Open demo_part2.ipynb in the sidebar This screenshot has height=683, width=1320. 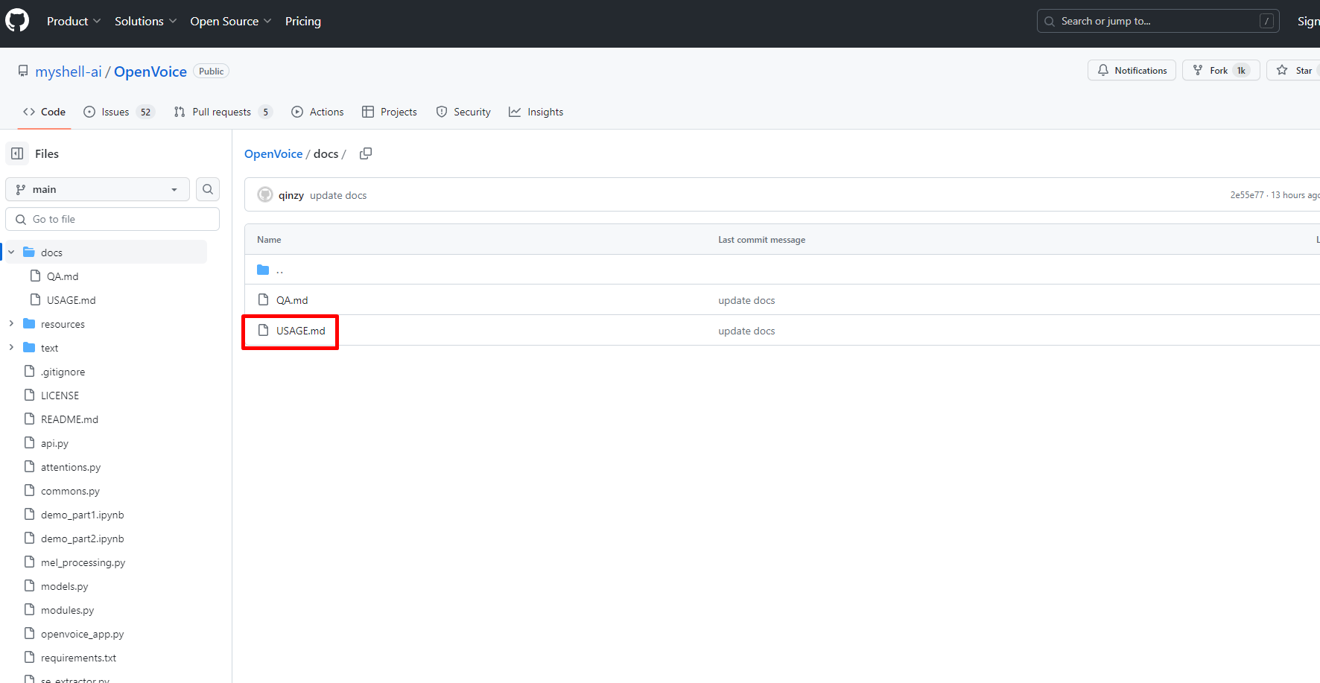(x=83, y=539)
